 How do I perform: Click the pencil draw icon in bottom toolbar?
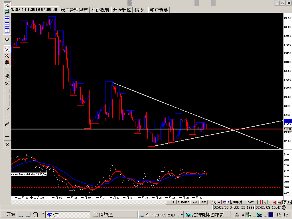[214, 202]
